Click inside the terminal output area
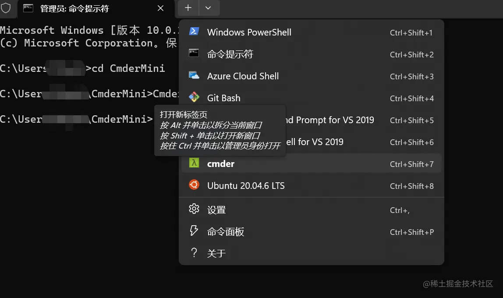The height and width of the screenshot is (298, 503). tap(79, 197)
